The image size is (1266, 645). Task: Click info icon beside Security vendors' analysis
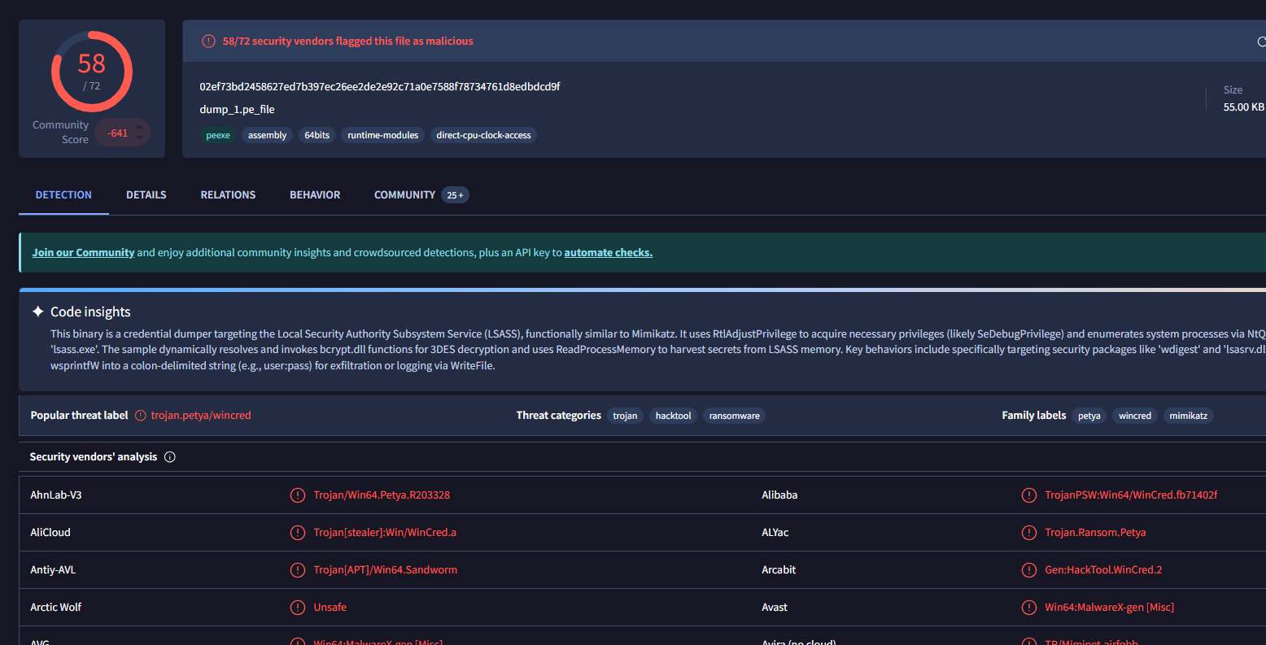pyautogui.click(x=170, y=457)
